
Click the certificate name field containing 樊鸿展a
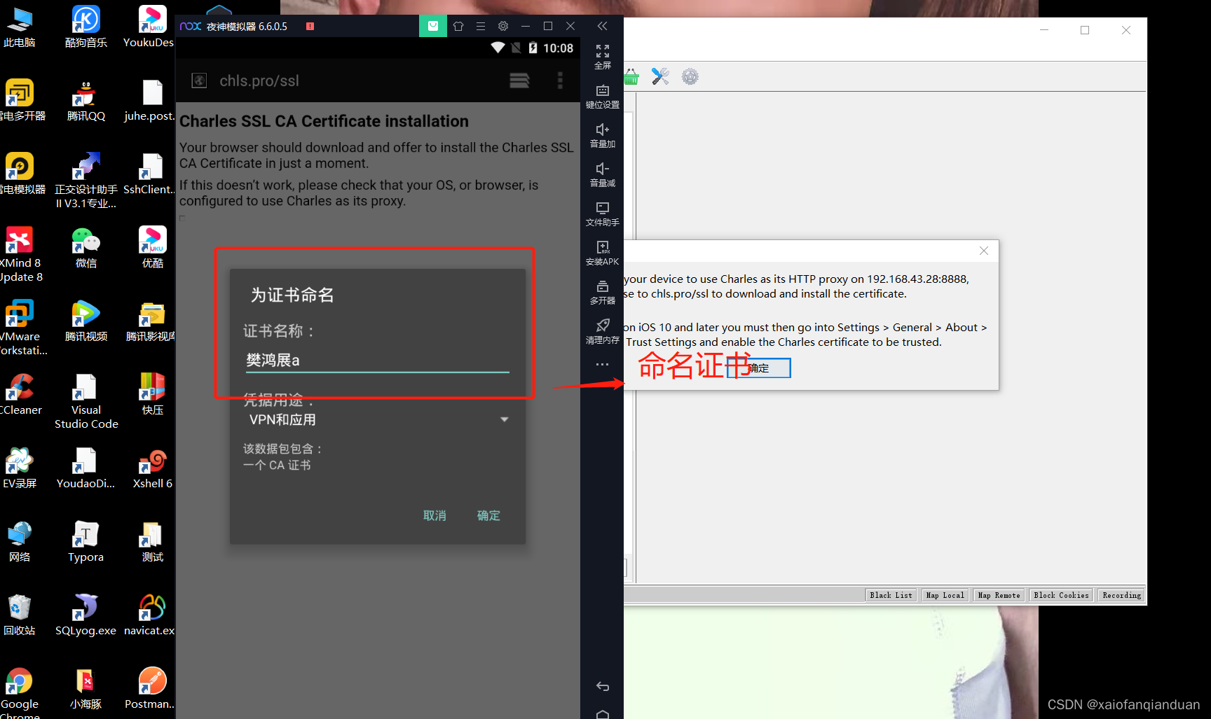coord(377,360)
